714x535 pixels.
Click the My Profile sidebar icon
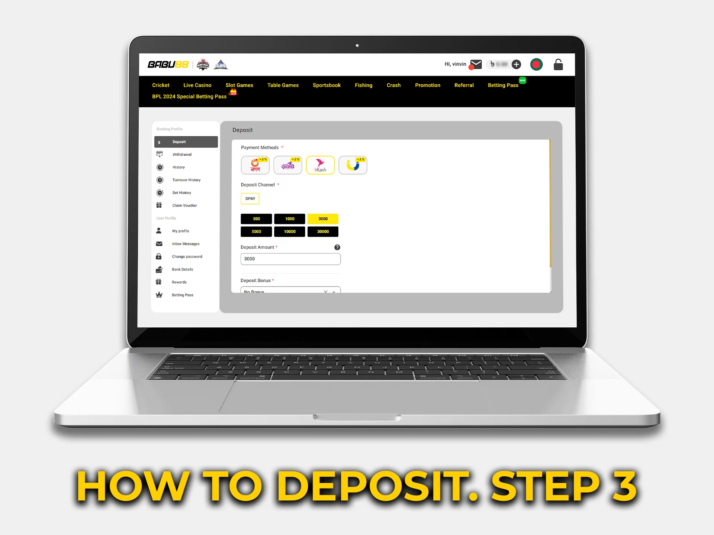point(159,230)
